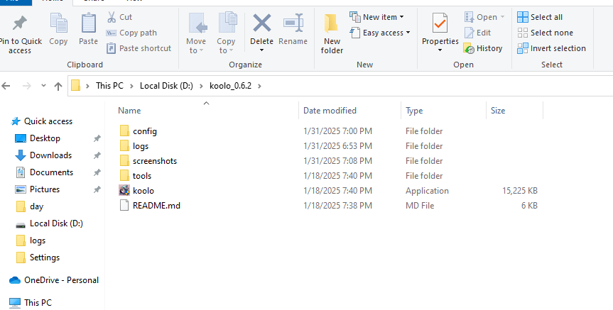Expand chevron between This PC and Local Disk

click(x=131, y=86)
